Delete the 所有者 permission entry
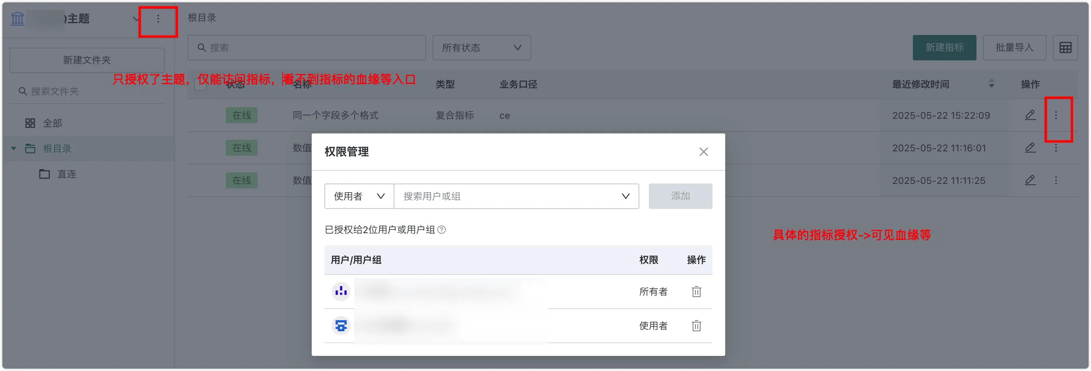Image resolution: width=1091 pixels, height=371 pixels. coord(696,292)
